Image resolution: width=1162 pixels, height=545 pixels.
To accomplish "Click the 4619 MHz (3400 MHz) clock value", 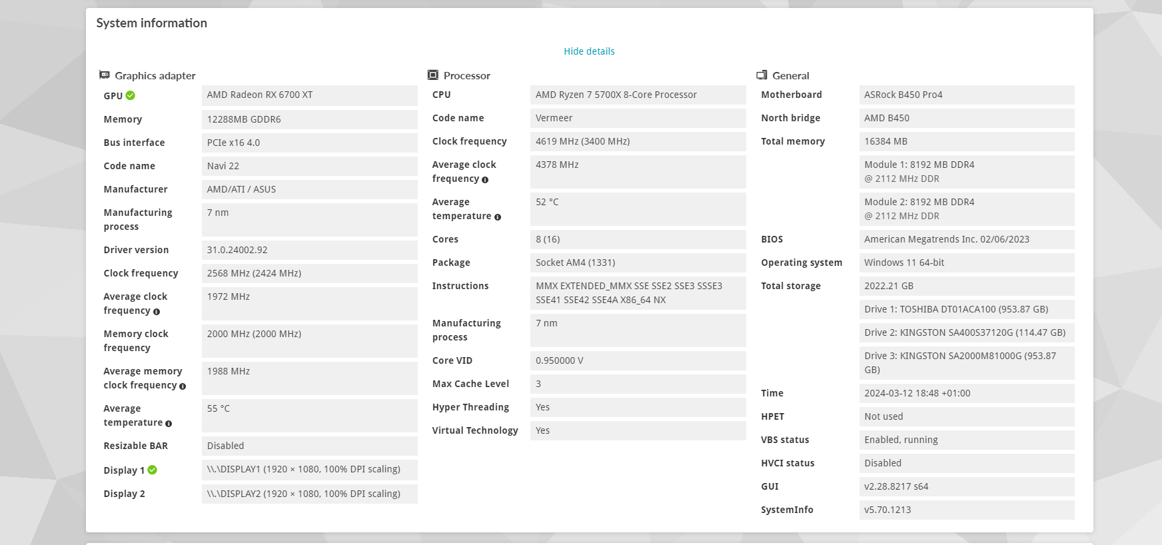I will (x=638, y=141).
